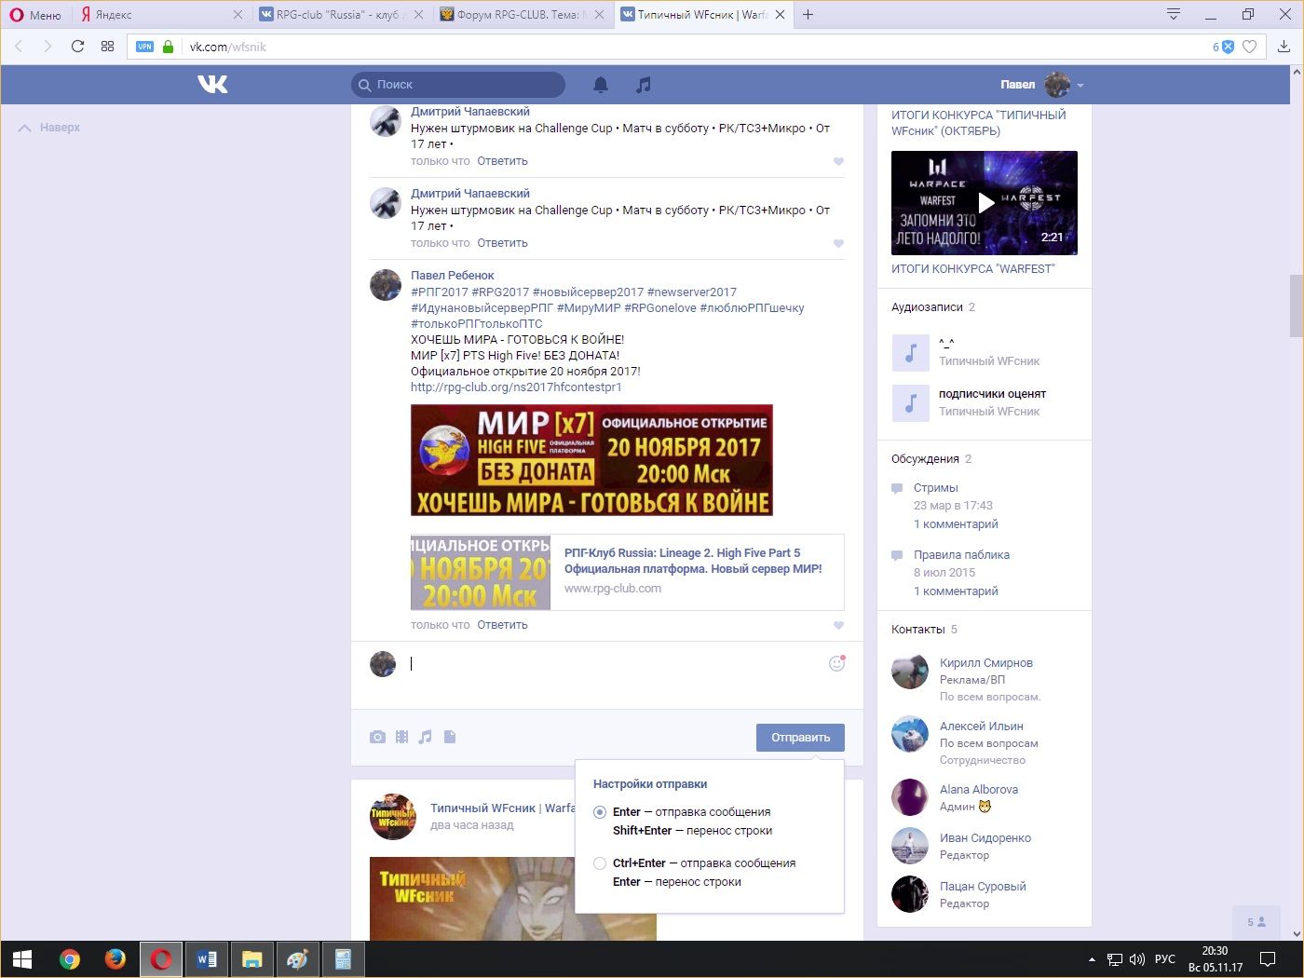Select Enter to send message option
Screen dimensions: 1304x978
600,812
